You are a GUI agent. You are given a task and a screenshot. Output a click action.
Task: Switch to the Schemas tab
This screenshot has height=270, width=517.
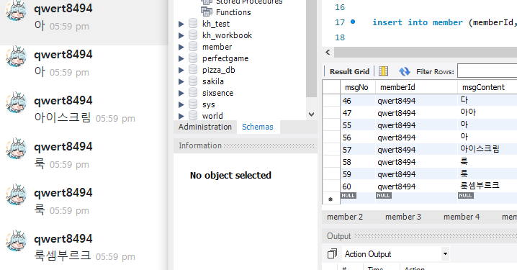[258, 127]
